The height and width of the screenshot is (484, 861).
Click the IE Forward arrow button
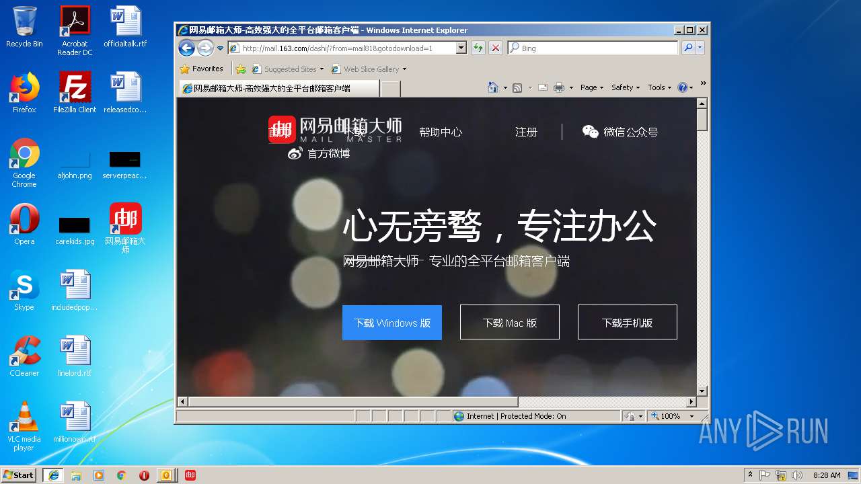(205, 48)
